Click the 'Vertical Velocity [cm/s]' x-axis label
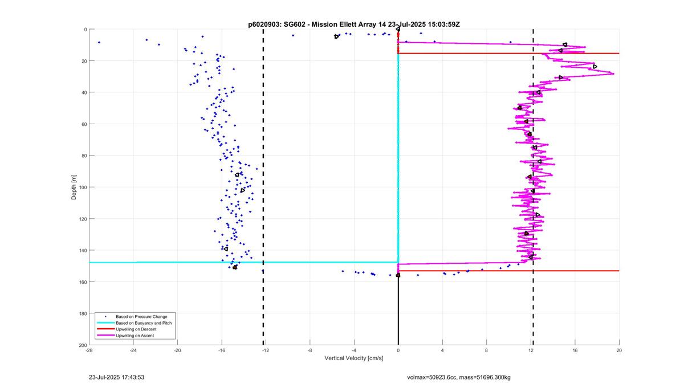This screenshot has height=388, width=684. 354,358
